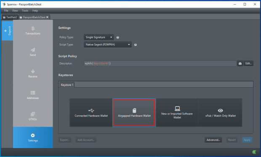Switch to the PassportBatch2test wallet tab
The image size is (261, 157).
point(34,17)
